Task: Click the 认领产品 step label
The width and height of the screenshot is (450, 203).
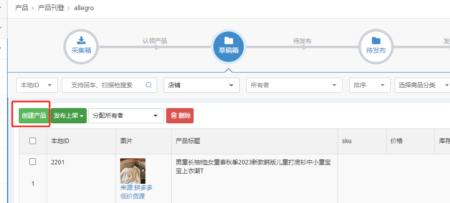Action: point(155,41)
